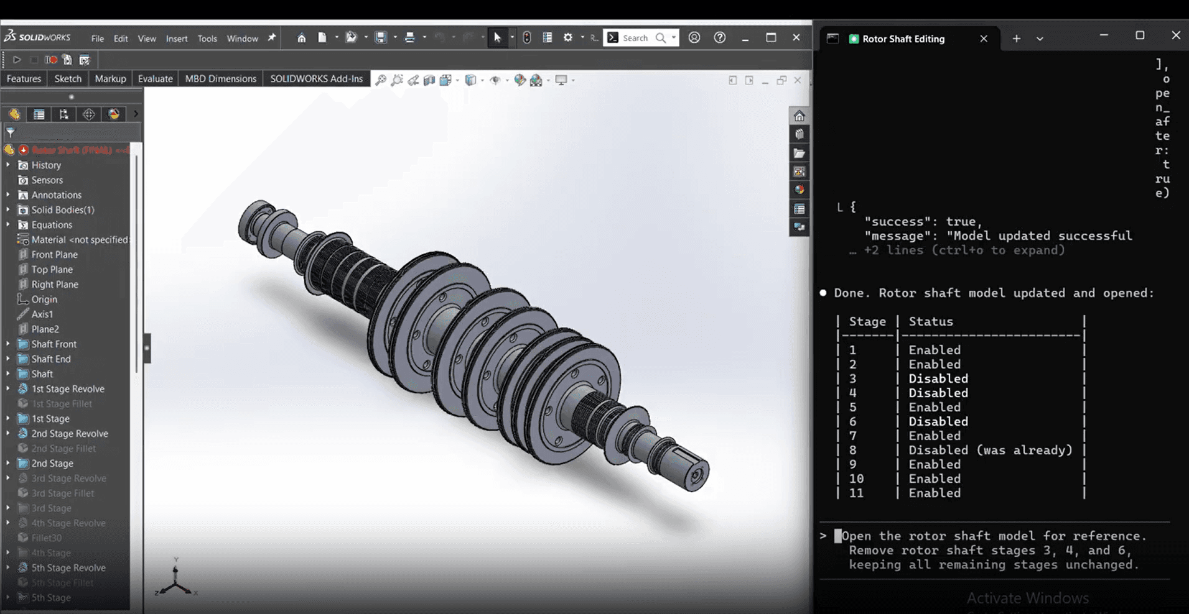
Task: Open File Explorer folder icon in task pane
Action: [800, 153]
